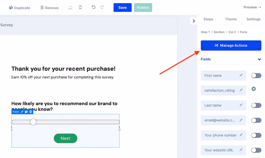This screenshot has width=265, height=158.
Task: Save the survey
Action: coord(122,7)
